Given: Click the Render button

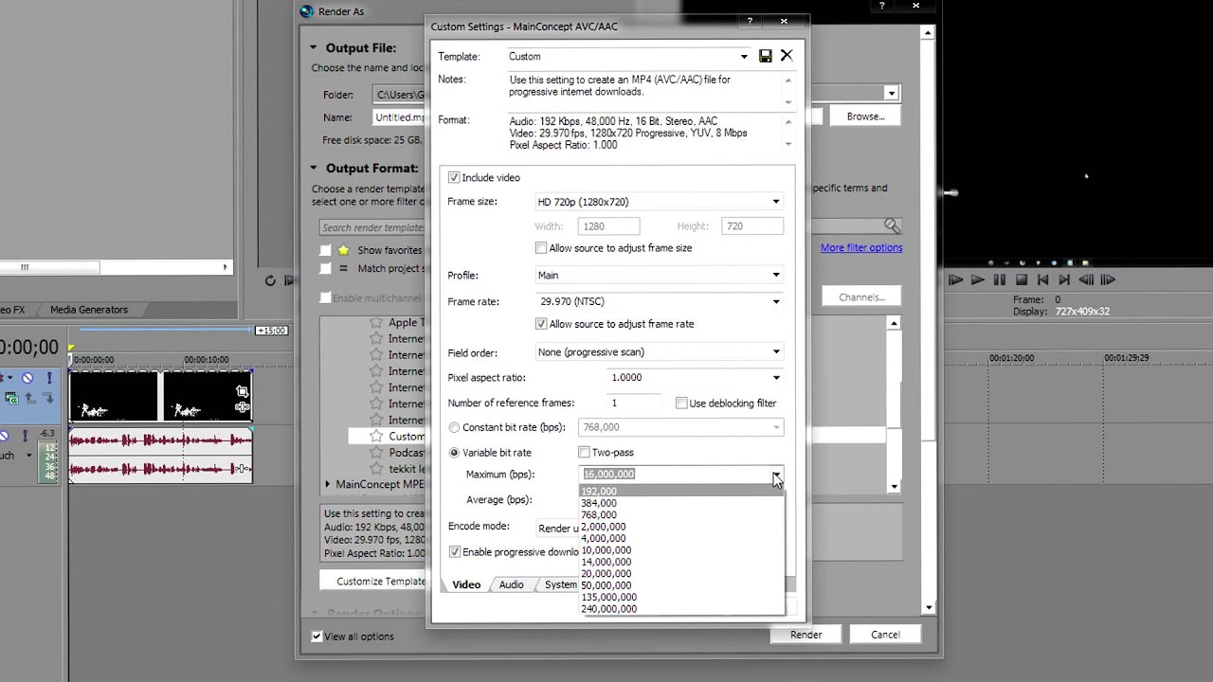Looking at the screenshot, I should coord(806,635).
